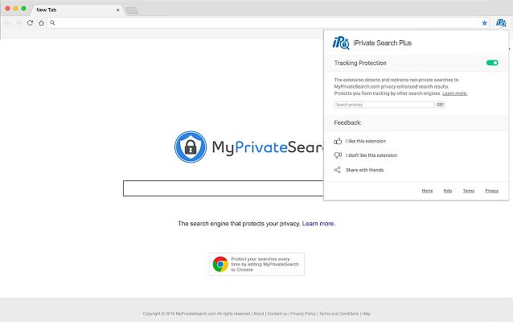This screenshot has height=322, width=513.
Task: Turn off Tracking Protection switch
Action: click(492, 63)
